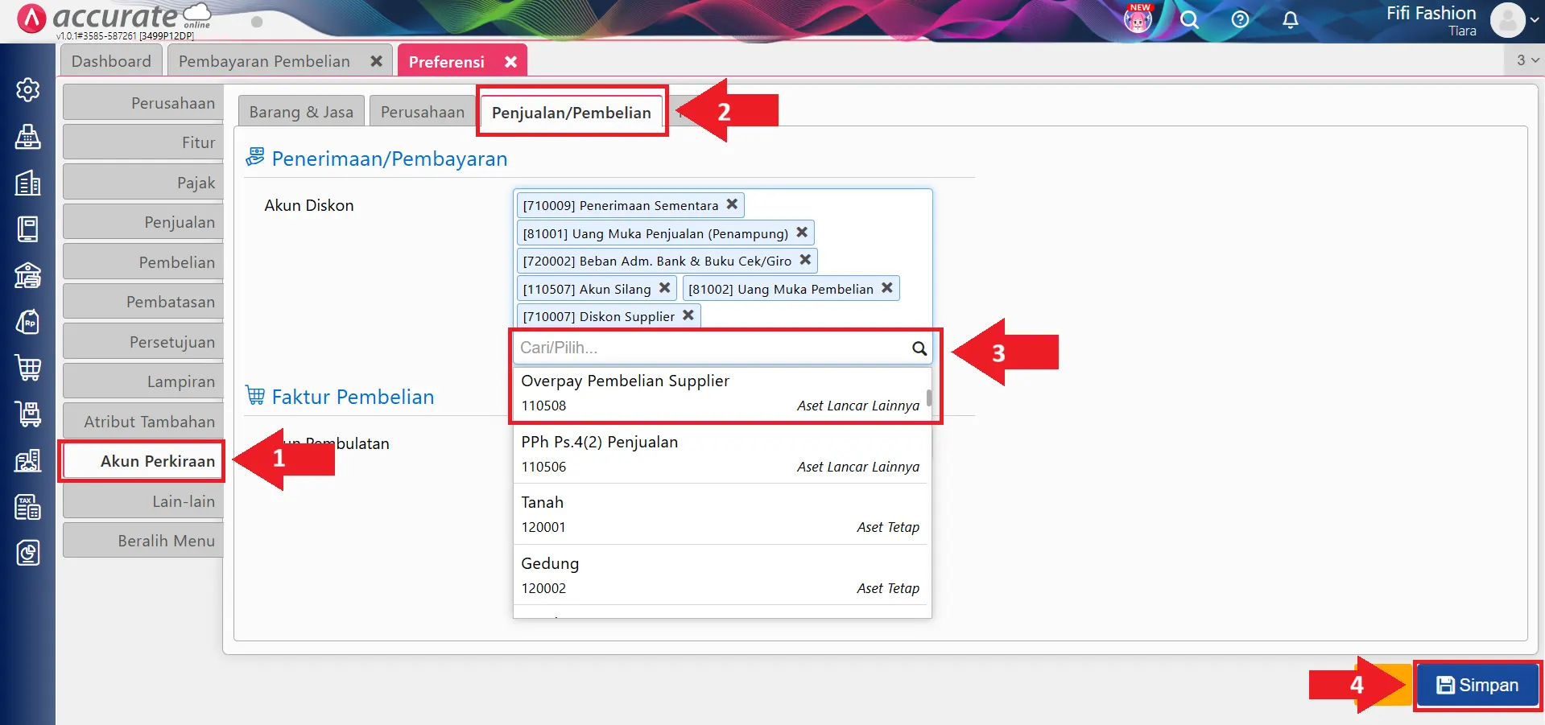Image resolution: width=1545 pixels, height=725 pixels.
Task: Expand the tab counter dropdown showing 3
Action: click(x=1526, y=60)
